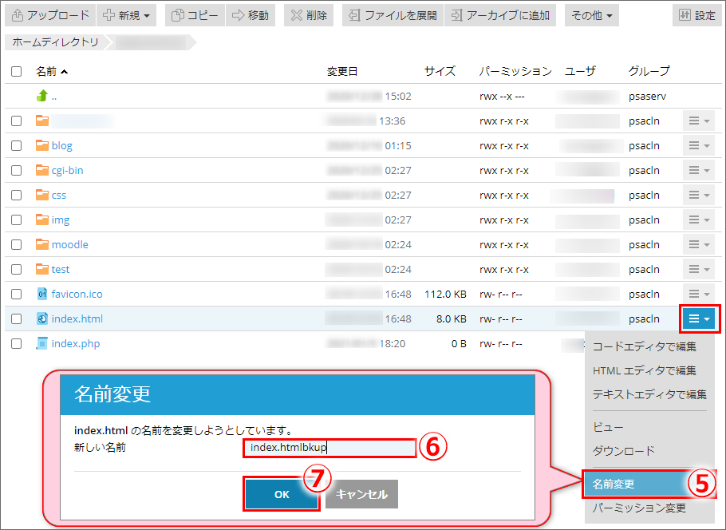
Task: Click the アップロード upload button
Action: coord(50,15)
